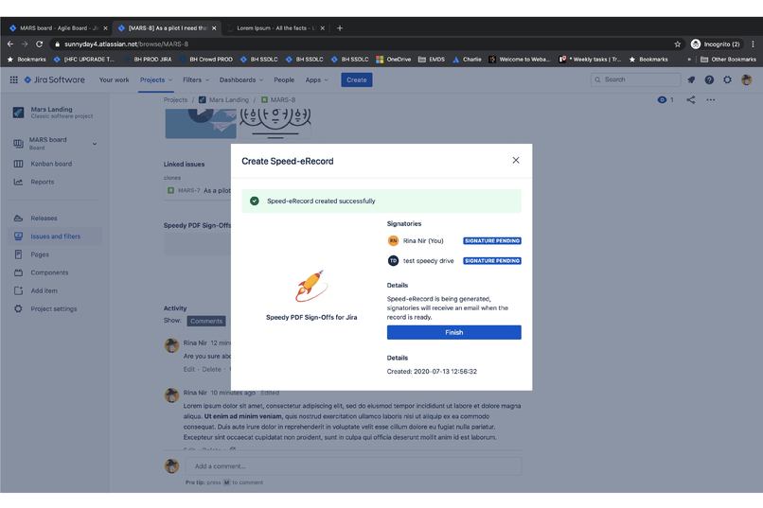The width and height of the screenshot is (763, 508).
Task: Click the Finish button in dialog
Action: (x=453, y=332)
